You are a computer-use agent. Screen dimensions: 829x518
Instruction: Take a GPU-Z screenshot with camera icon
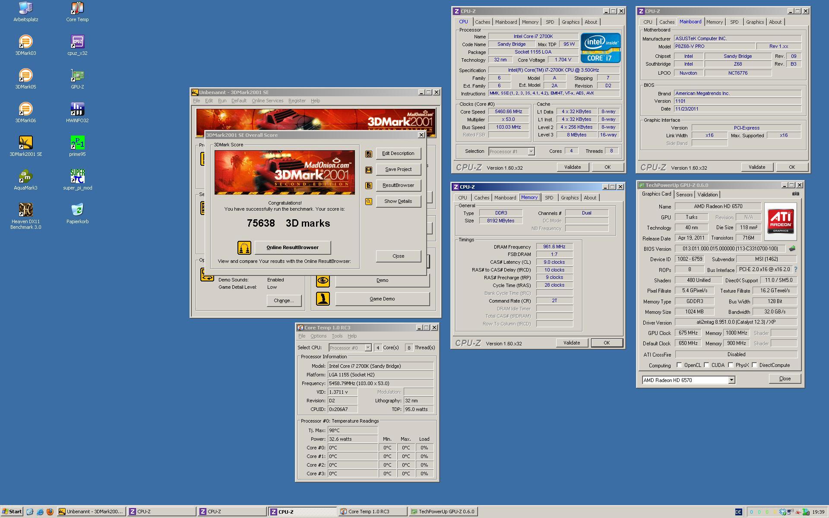[x=796, y=194]
